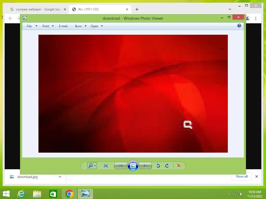
Task: Click the red compaq wallpaper image
Action: 133,94
